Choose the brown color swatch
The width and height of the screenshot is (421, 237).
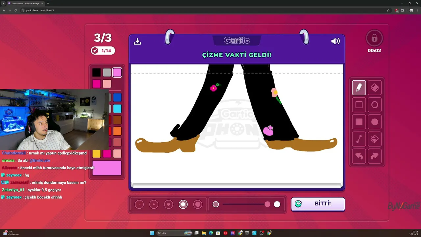pos(117,120)
